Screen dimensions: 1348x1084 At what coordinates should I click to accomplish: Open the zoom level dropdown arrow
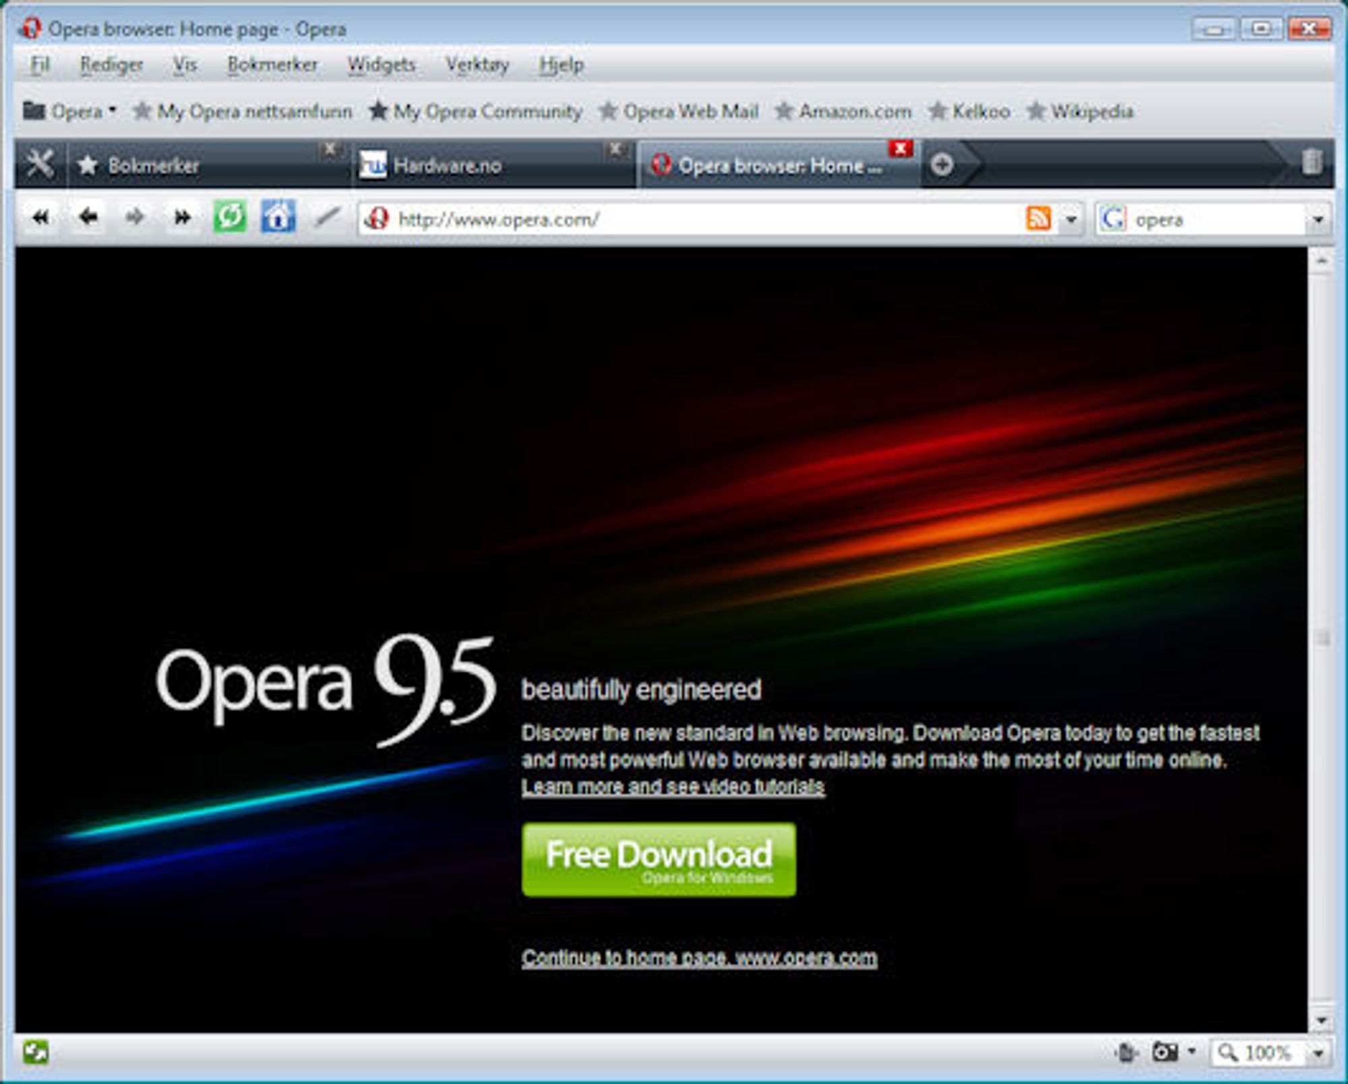coord(1318,1052)
